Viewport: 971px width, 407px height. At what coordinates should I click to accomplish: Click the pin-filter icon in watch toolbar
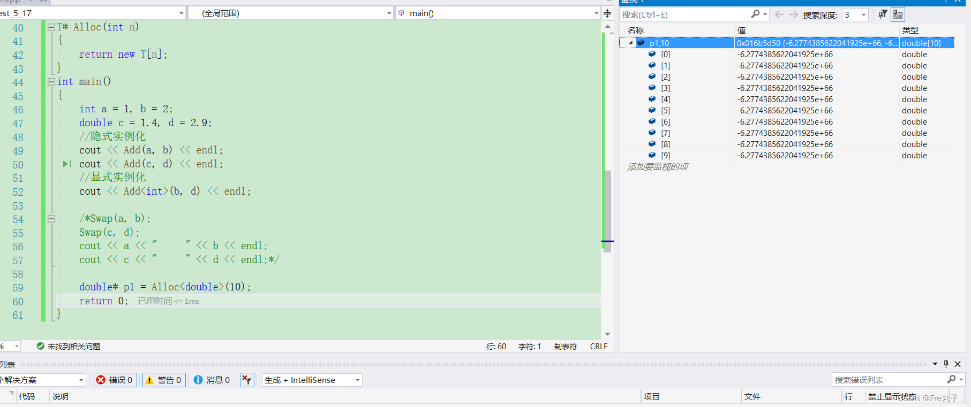click(883, 14)
